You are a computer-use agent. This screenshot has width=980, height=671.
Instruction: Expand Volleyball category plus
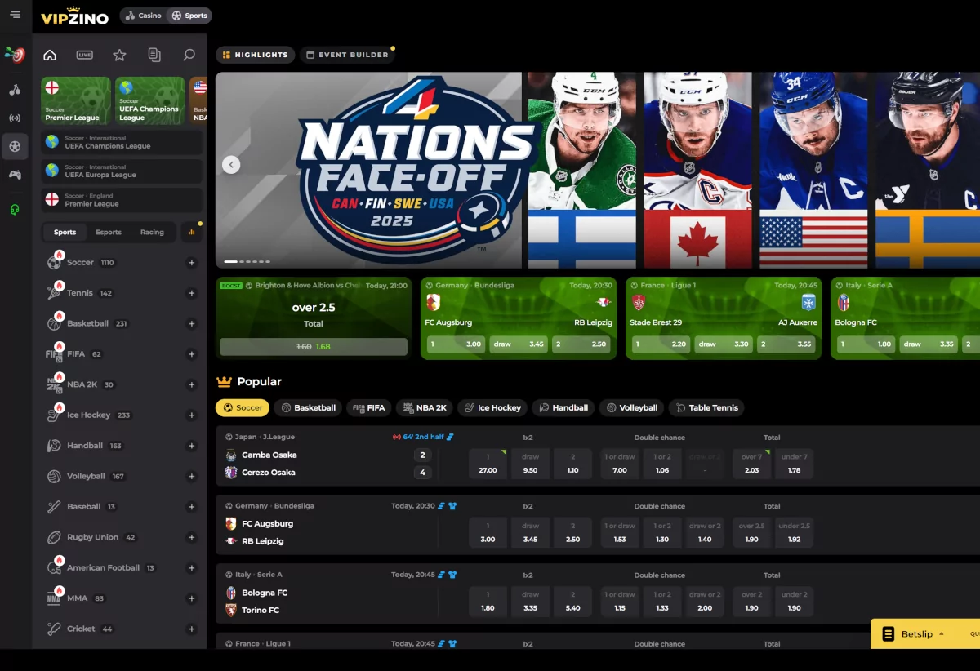(x=192, y=477)
